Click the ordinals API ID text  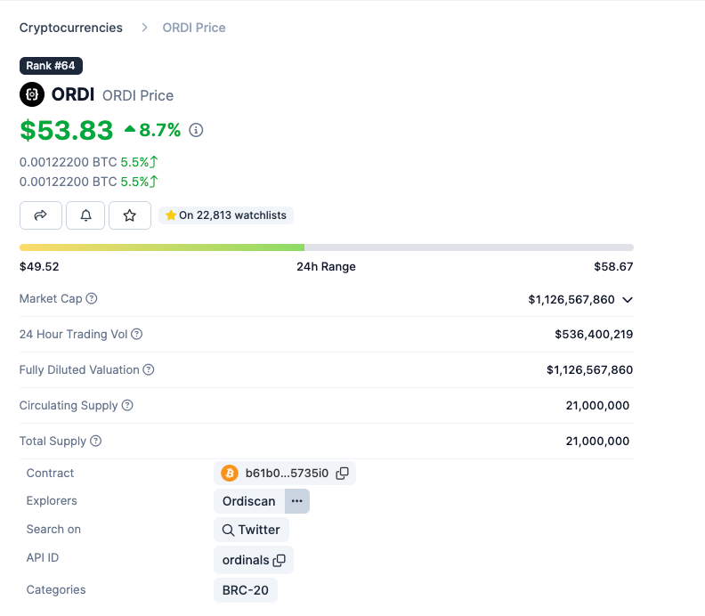(246, 560)
